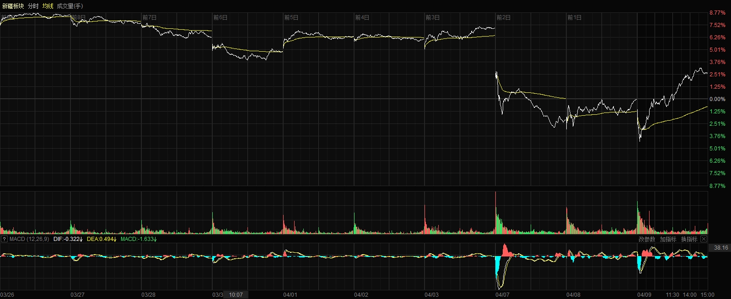Click the yellow 均线 legend label
Viewport: 731px width, 299px height.
48,6
